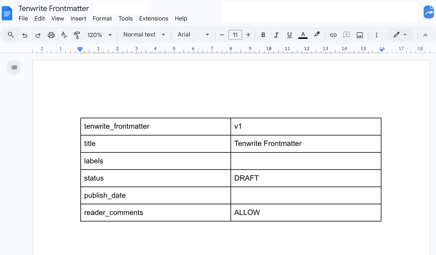Image resolution: width=436 pixels, height=255 pixels.
Task: Toggle bold formatting
Action: (x=263, y=35)
